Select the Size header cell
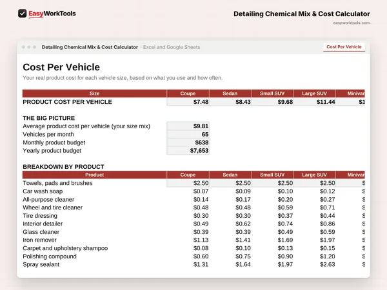This screenshot has height=290, width=387. [94, 93]
